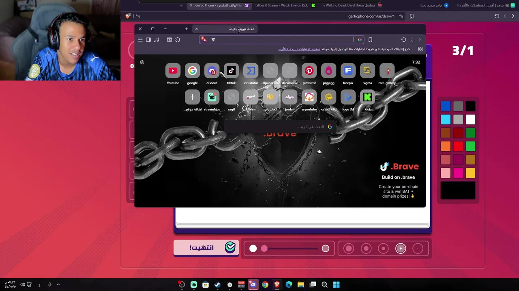
Task: Open the ezgif shortcut tile
Action: (x=231, y=97)
